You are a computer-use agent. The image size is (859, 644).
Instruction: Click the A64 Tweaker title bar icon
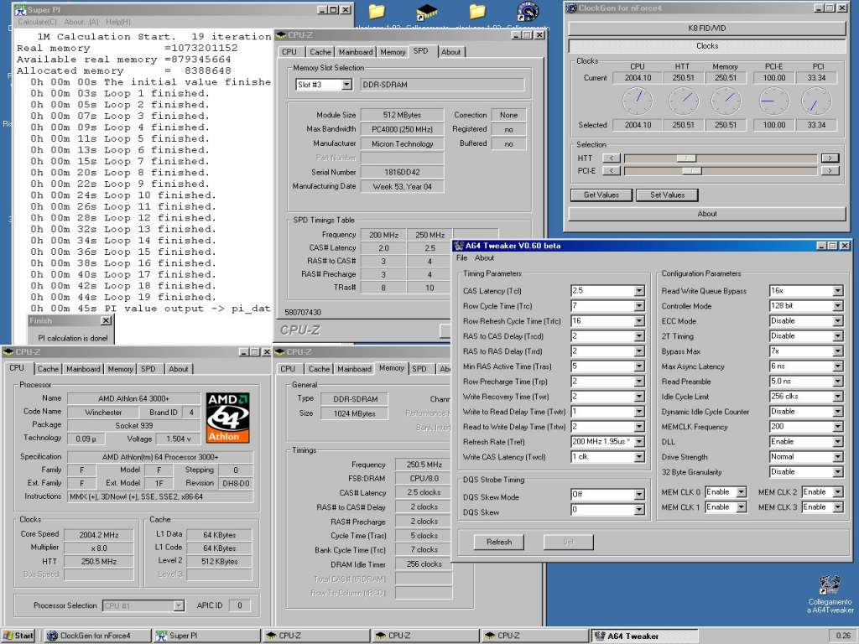coord(459,246)
